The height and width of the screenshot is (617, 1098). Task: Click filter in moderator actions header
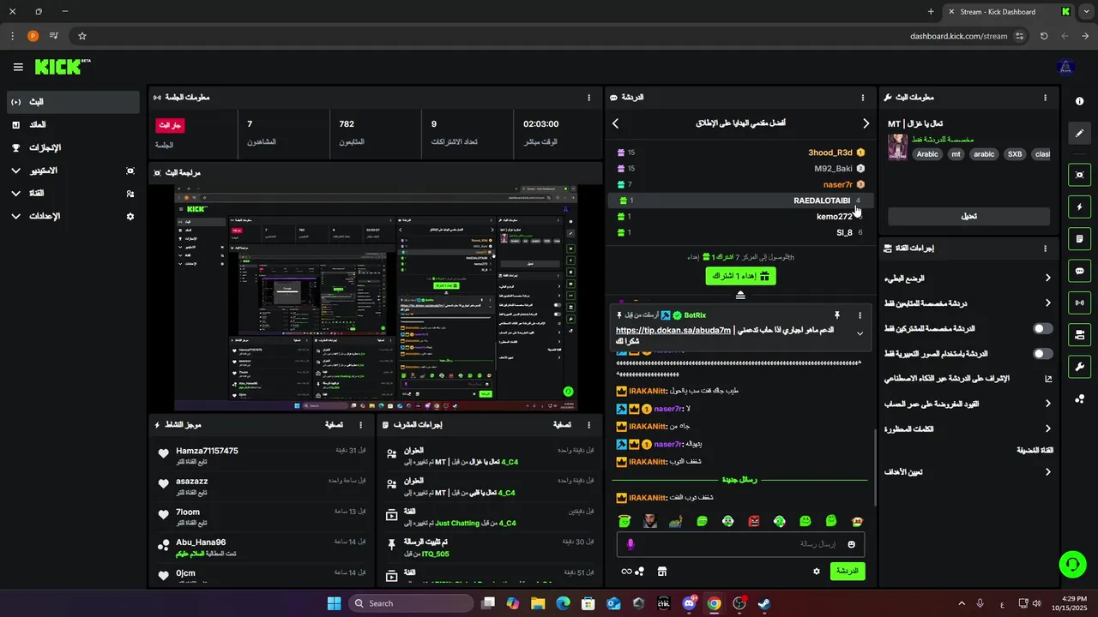click(x=562, y=425)
